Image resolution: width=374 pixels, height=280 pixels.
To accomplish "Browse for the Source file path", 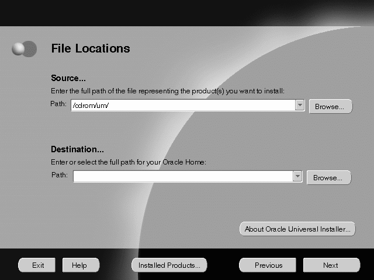I will pos(331,106).
